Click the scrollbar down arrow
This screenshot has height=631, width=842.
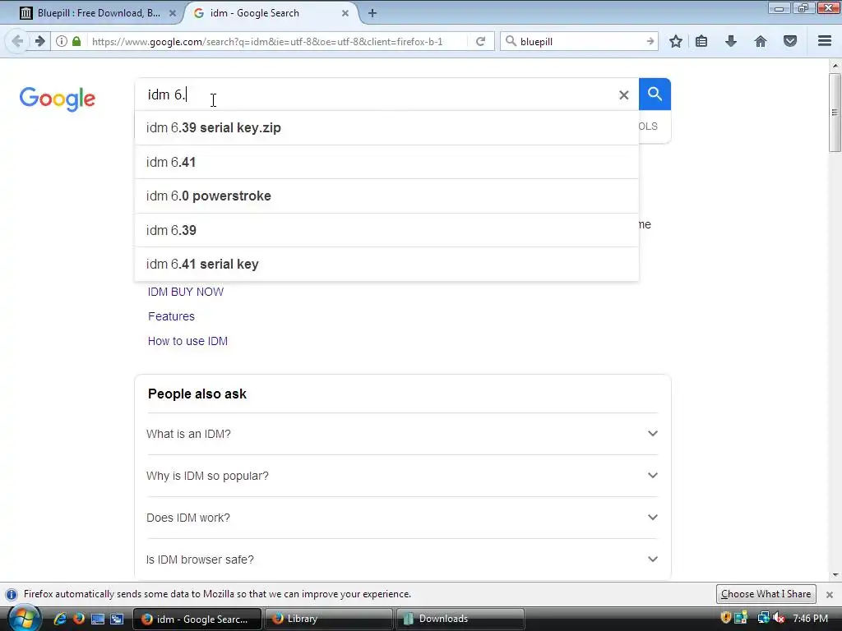point(835,575)
